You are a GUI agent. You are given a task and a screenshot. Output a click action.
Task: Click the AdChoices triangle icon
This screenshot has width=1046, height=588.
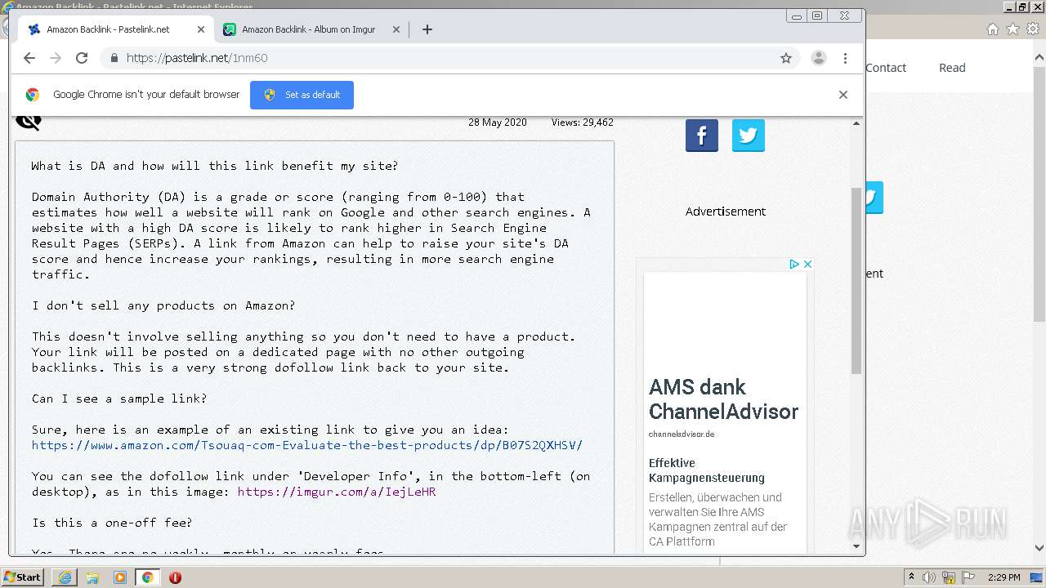pyautogui.click(x=794, y=264)
